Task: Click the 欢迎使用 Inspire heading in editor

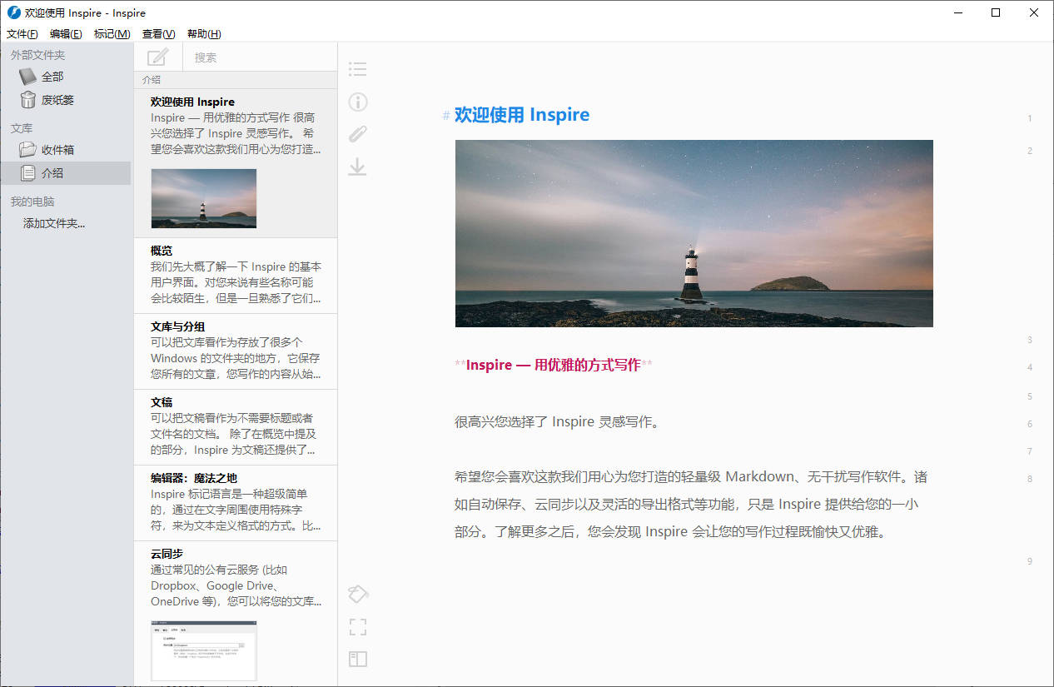Action: 522,115
